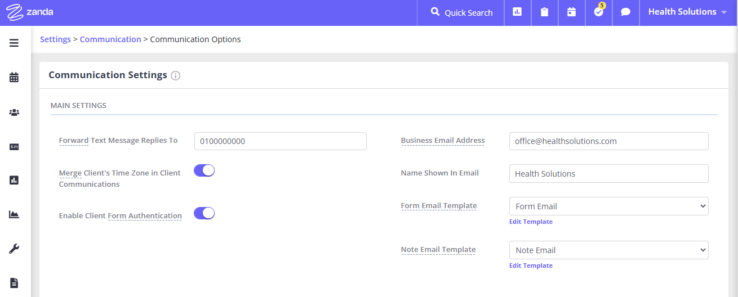Go to Communication breadcrumb link
The height and width of the screenshot is (297, 738).
pos(110,39)
